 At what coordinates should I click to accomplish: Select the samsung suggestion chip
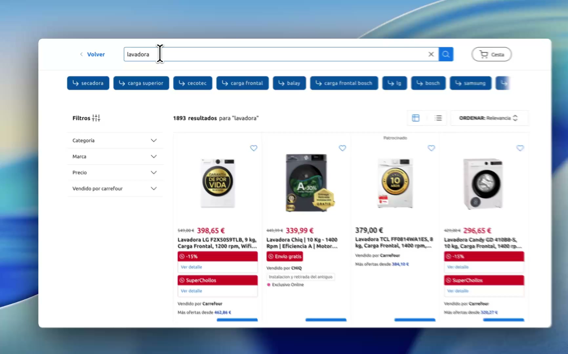[x=471, y=83]
